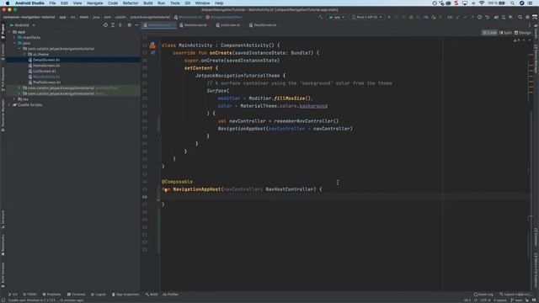The image size is (539, 303).
Task: Click the warnings indicator at editor top-right
Action: (515, 40)
